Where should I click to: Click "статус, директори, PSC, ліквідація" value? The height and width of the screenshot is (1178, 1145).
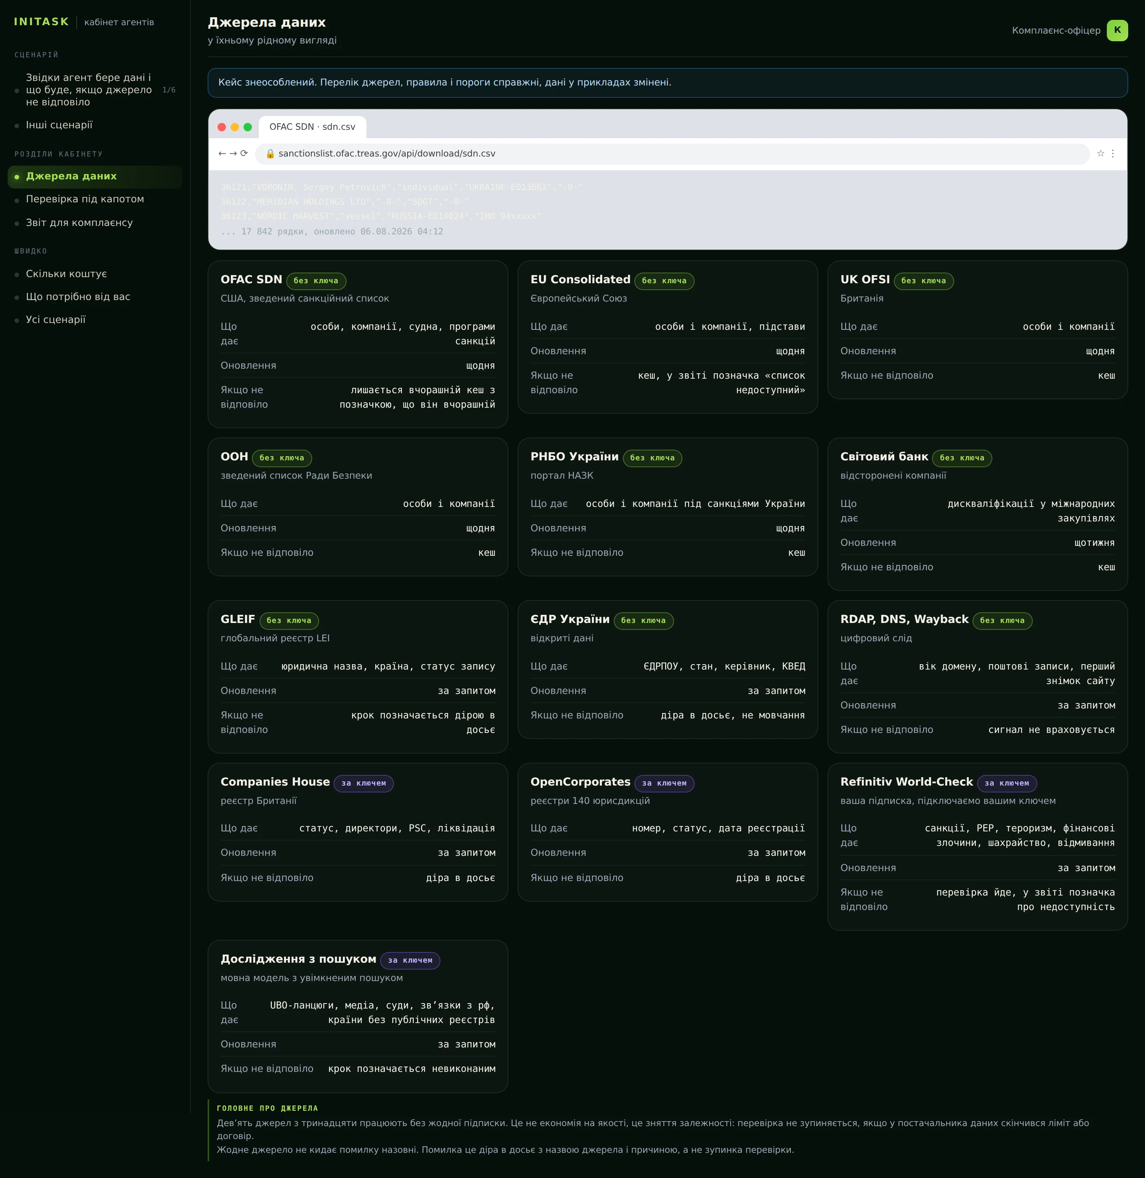click(397, 828)
